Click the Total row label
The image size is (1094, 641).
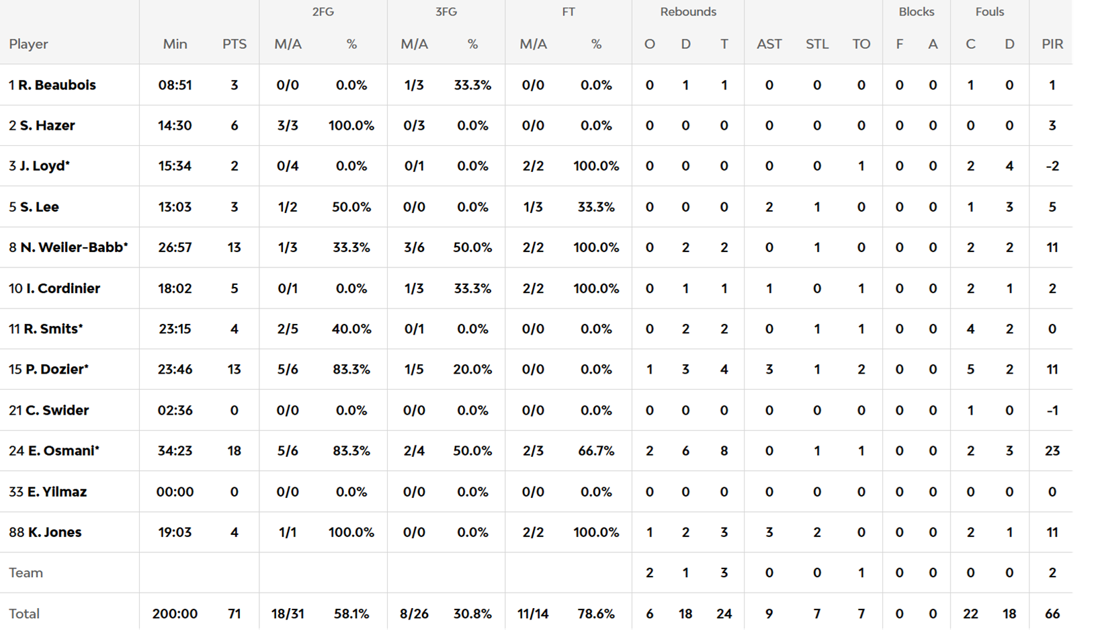[24, 613]
